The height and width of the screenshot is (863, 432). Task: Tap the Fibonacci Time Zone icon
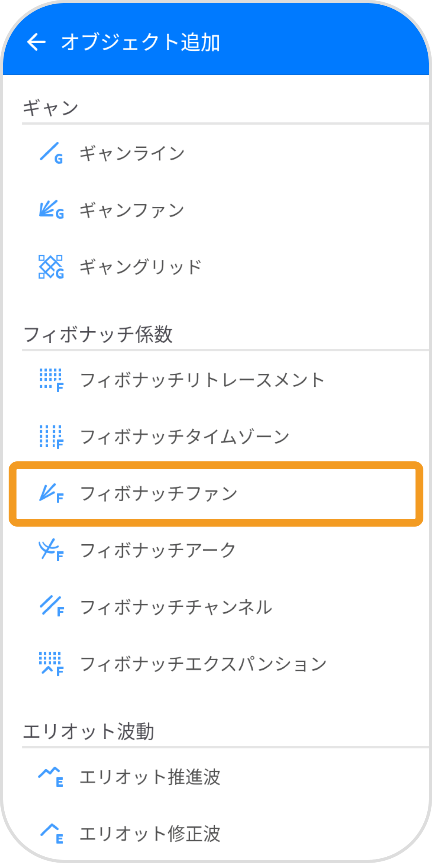pyautogui.click(x=51, y=436)
